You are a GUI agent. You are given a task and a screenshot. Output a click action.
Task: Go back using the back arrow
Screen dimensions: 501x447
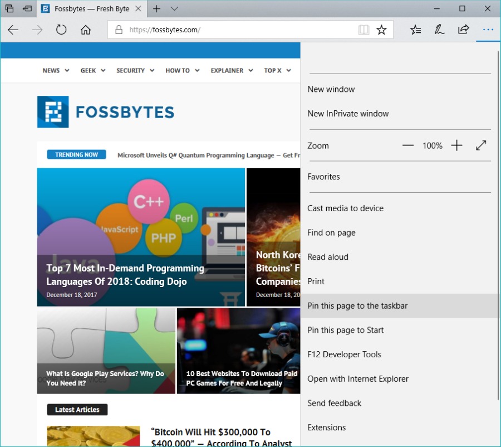[x=13, y=30]
